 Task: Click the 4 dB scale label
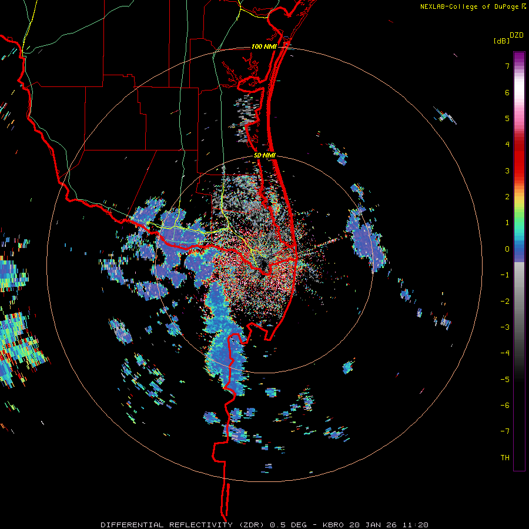tap(507, 145)
